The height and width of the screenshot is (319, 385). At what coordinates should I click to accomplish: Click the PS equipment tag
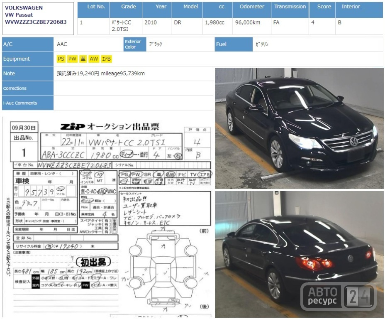[x=61, y=59]
